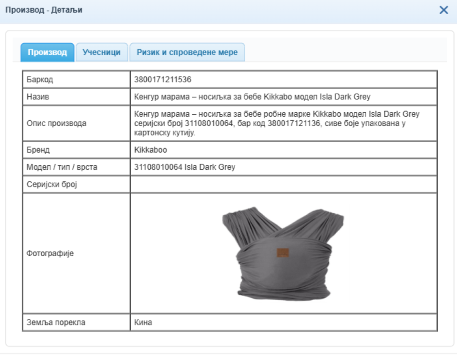The width and height of the screenshot is (457, 357).
Task: Click the product name value in Назив row
Action: pos(252,97)
